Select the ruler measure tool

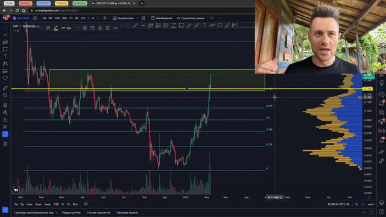click(5, 88)
